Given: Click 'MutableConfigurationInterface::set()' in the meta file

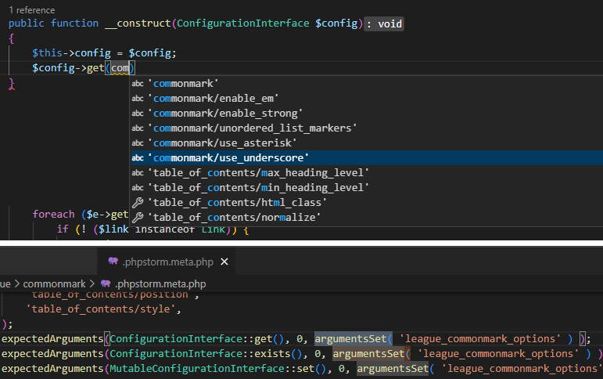Looking at the screenshot, I should pos(218,369).
